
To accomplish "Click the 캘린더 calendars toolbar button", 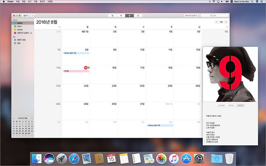I will click(x=26, y=15).
